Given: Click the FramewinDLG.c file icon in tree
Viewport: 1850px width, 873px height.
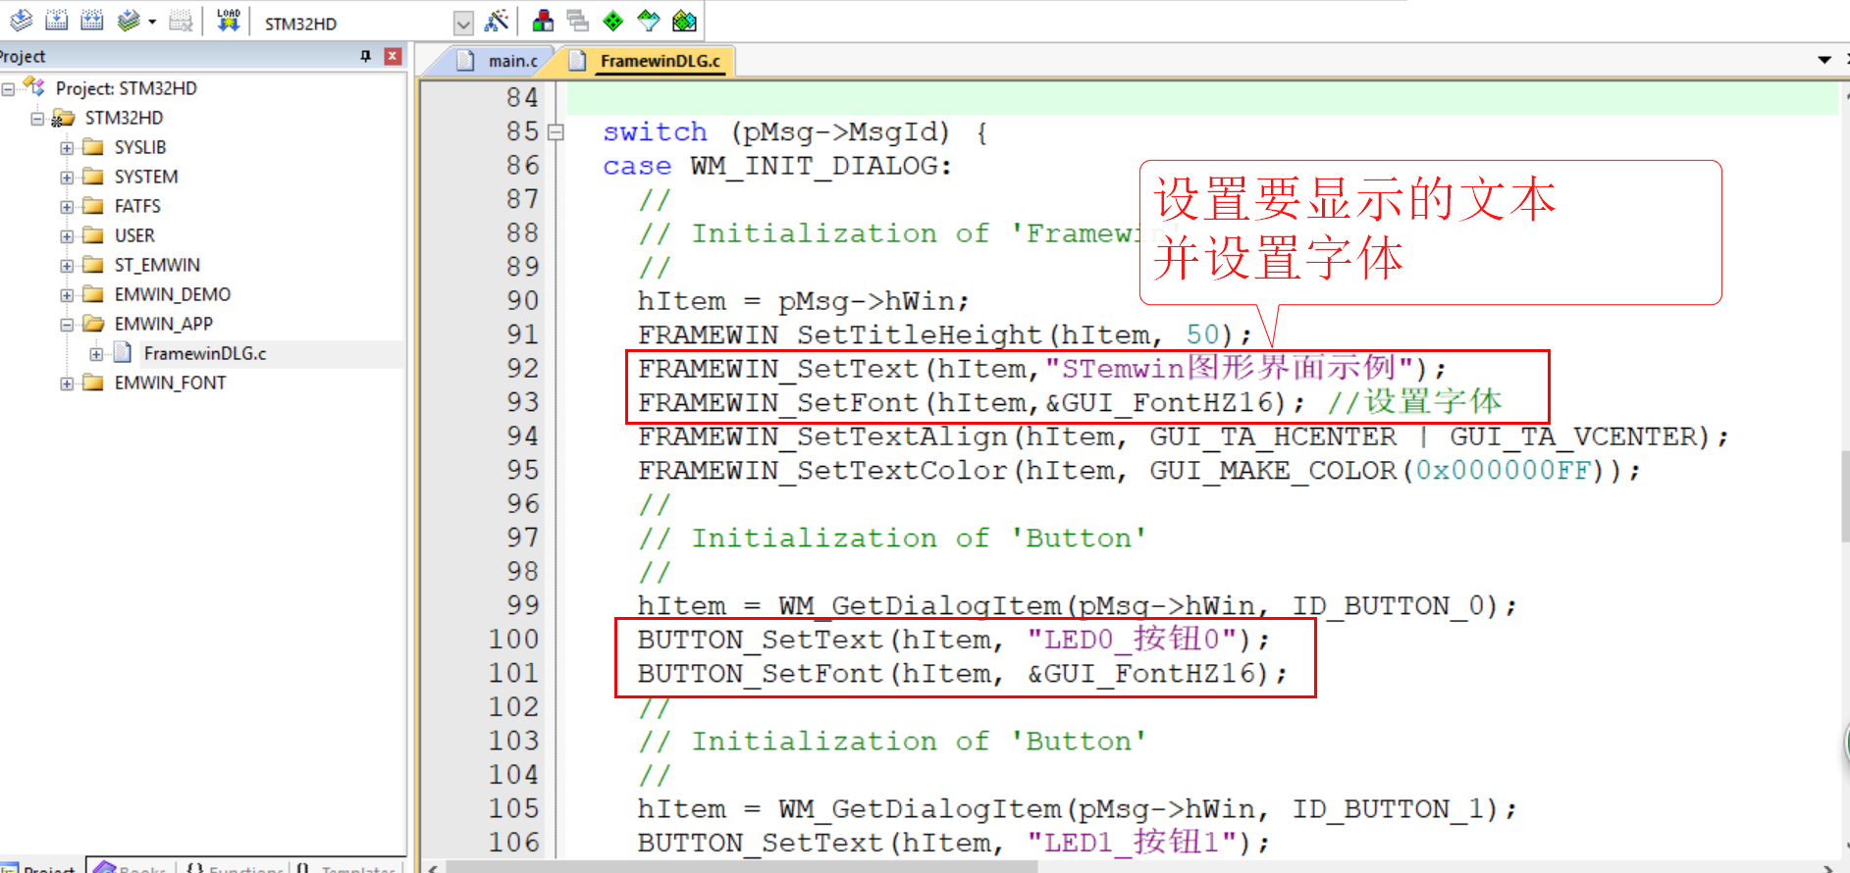Looking at the screenshot, I should [x=123, y=352].
